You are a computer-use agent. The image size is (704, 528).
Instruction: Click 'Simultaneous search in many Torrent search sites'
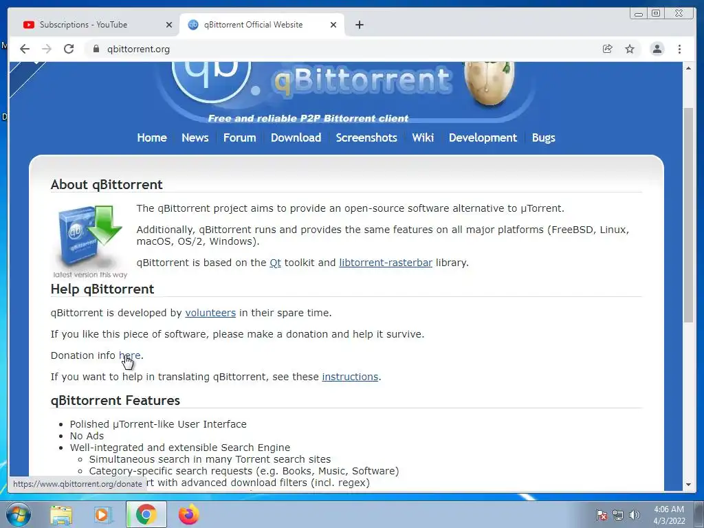pyautogui.click(x=210, y=459)
